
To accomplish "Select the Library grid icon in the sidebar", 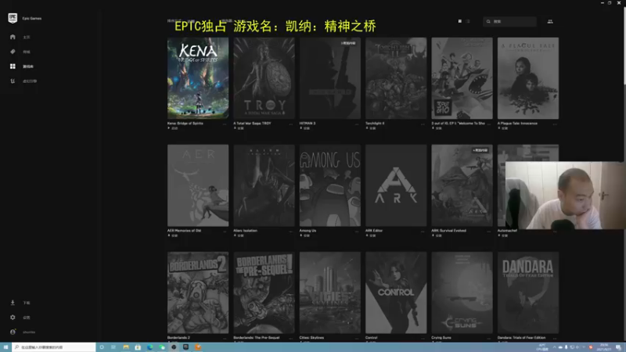I will click(13, 66).
